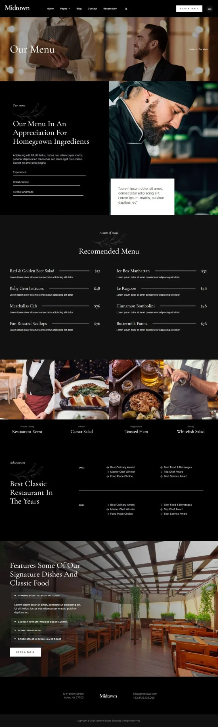Click the Home breadcrumb link
Screen dimensions: 218x727
(x=192, y=49)
